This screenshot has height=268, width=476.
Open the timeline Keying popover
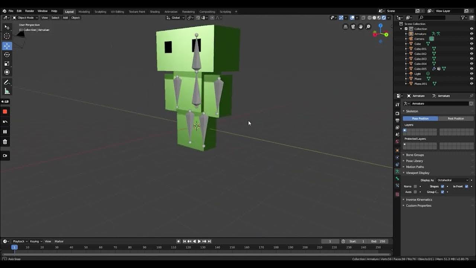click(35, 241)
